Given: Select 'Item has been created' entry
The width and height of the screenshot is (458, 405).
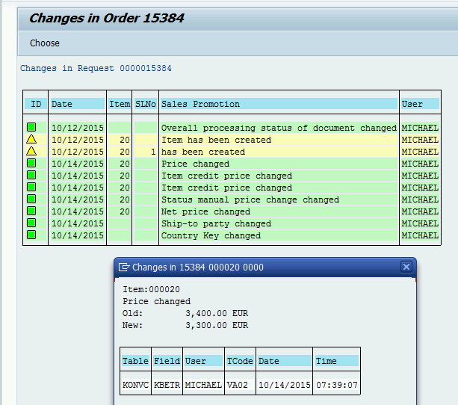Looking at the screenshot, I should click(x=217, y=140).
